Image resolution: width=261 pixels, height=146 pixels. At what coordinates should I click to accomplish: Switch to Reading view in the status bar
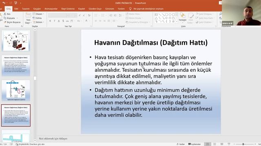(x=222, y=144)
